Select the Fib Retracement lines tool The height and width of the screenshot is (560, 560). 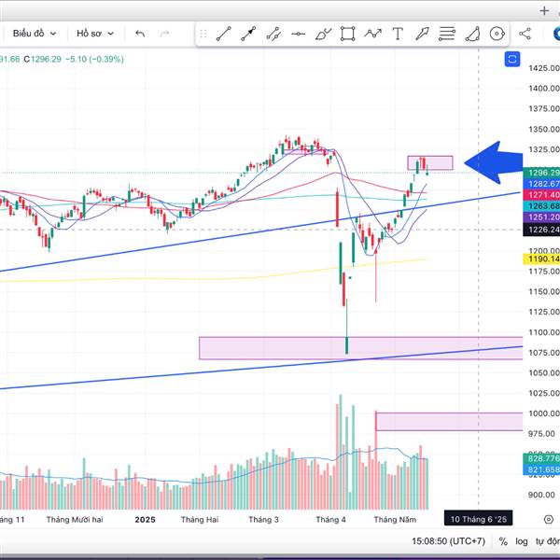pos(447,34)
